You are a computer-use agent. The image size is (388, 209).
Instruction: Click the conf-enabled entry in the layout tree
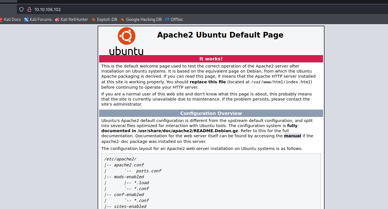(x=129, y=195)
